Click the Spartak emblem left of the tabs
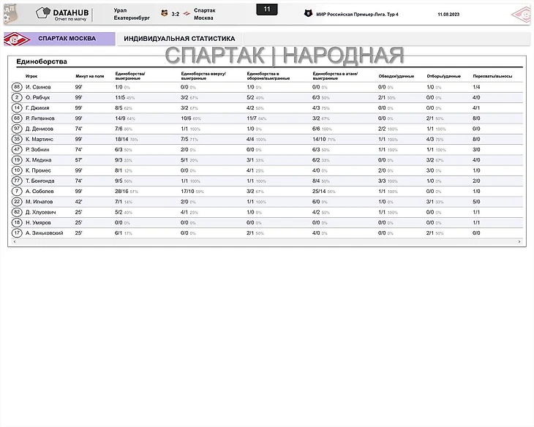The image size is (534, 427). coord(15,39)
